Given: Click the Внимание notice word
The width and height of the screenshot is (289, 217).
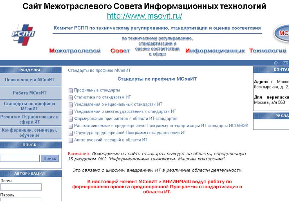Looking at the screenshot, I should (x=79, y=154).
